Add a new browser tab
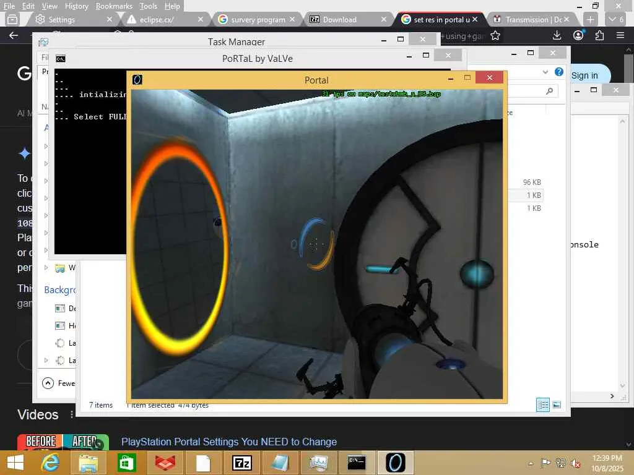This screenshot has height=475, width=634. [590, 19]
